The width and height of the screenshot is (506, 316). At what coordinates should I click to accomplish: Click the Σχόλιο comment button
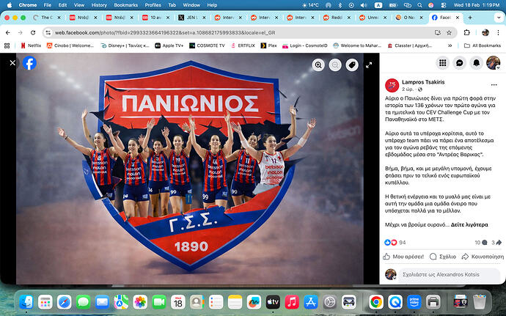click(443, 257)
